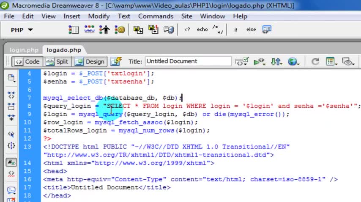Insert URL Variables www icon
The width and height of the screenshot is (361, 202).
[x=89, y=29]
